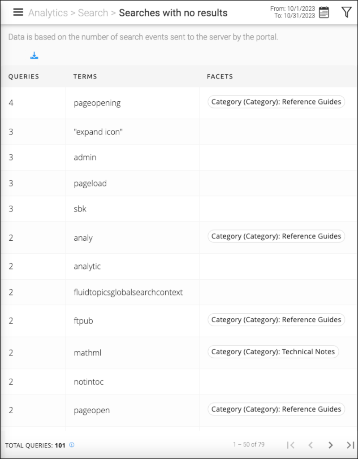The image size is (358, 459).
Task: Jump to the last results page
Action: click(350, 445)
